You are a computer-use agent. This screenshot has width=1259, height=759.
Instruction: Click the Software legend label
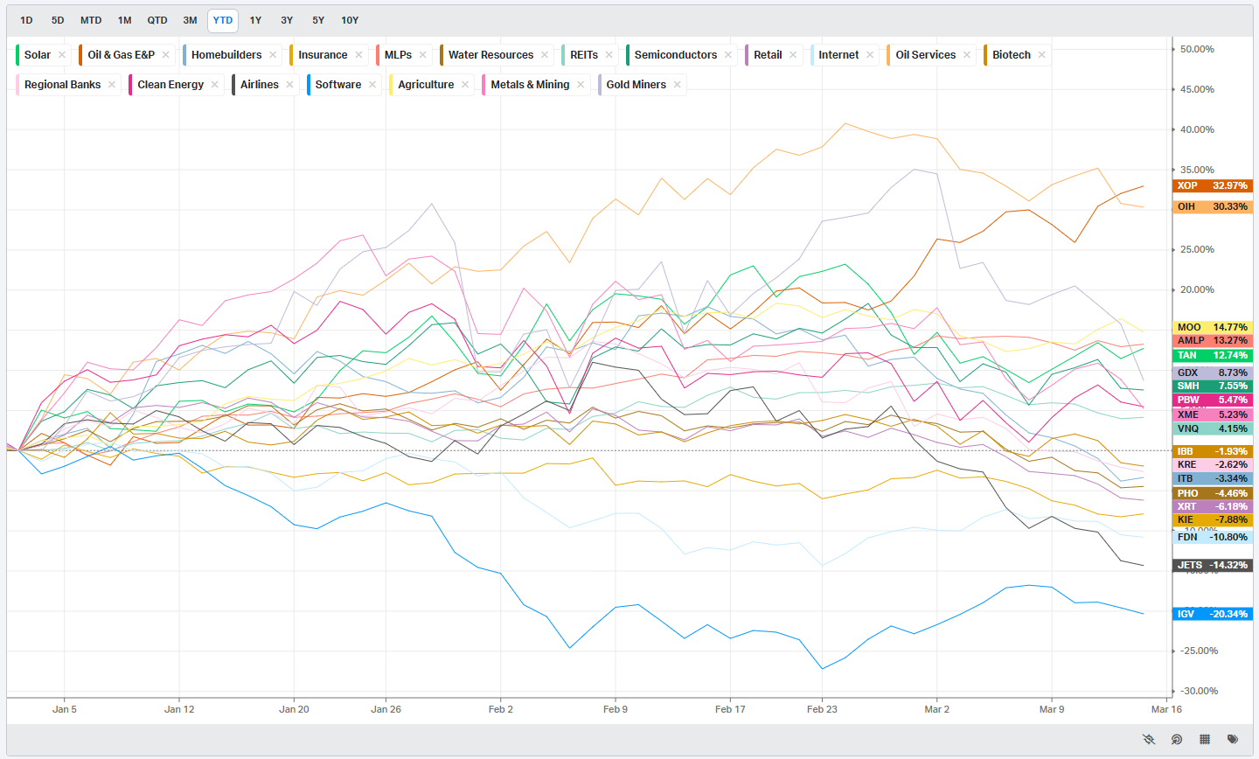click(338, 84)
